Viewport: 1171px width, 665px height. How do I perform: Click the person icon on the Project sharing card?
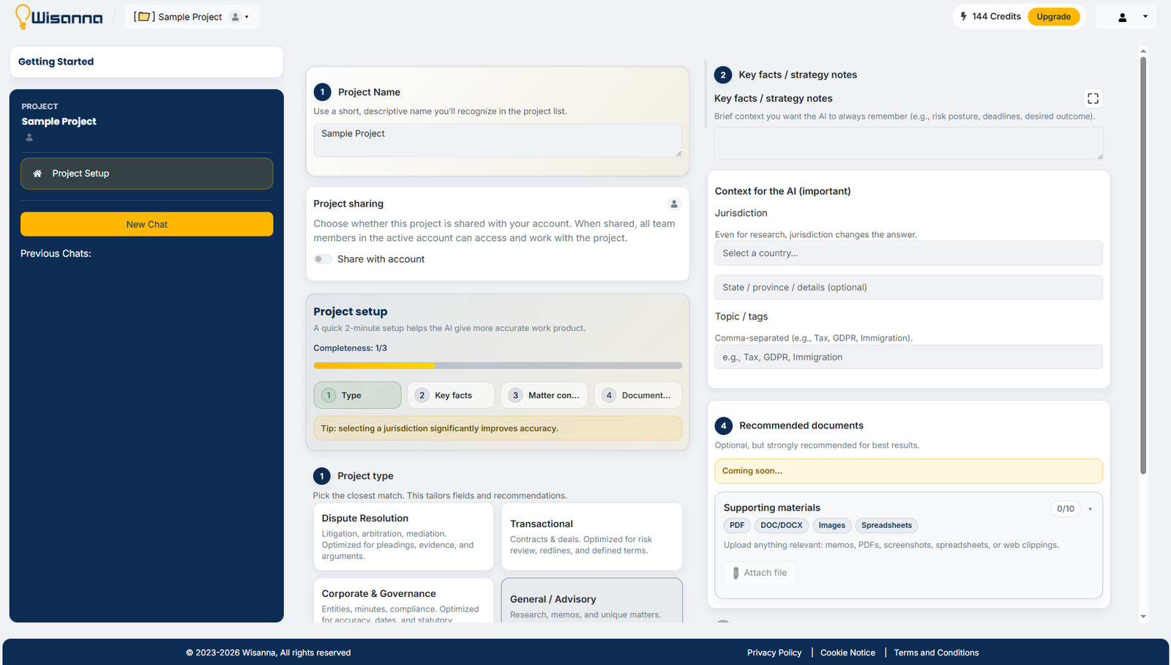(674, 204)
